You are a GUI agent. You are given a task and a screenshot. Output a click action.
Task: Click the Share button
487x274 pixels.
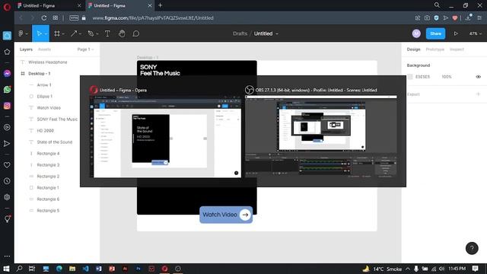pyautogui.click(x=435, y=33)
